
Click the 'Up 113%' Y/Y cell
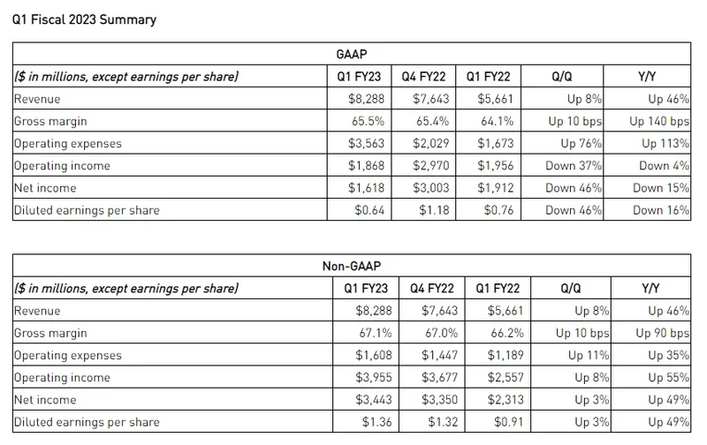click(x=665, y=143)
